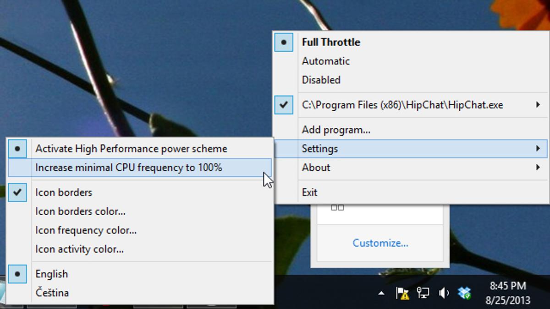Expand the HipChat.exe submenu arrow
Image resolution: width=550 pixels, height=309 pixels.
click(x=538, y=105)
